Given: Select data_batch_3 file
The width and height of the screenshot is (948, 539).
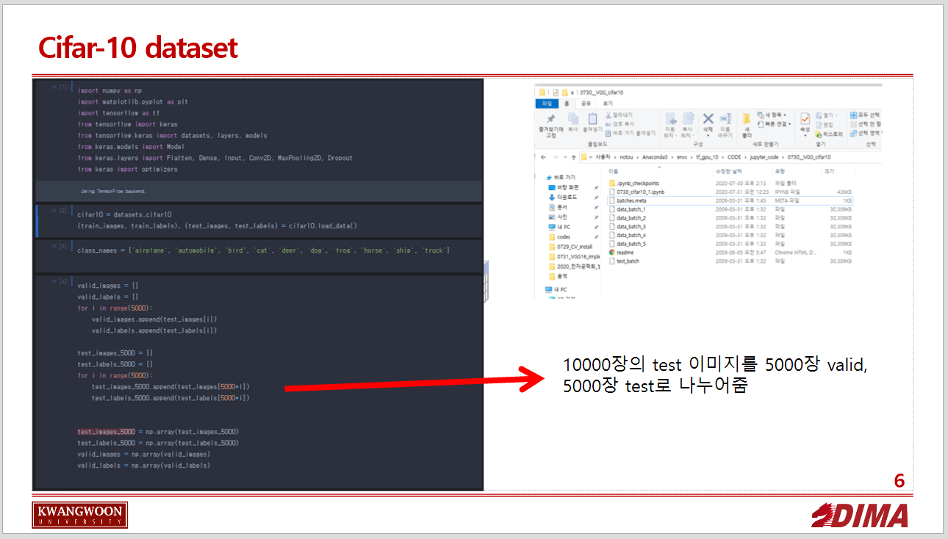Looking at the screenshot, I should click(x=627, y=227).
